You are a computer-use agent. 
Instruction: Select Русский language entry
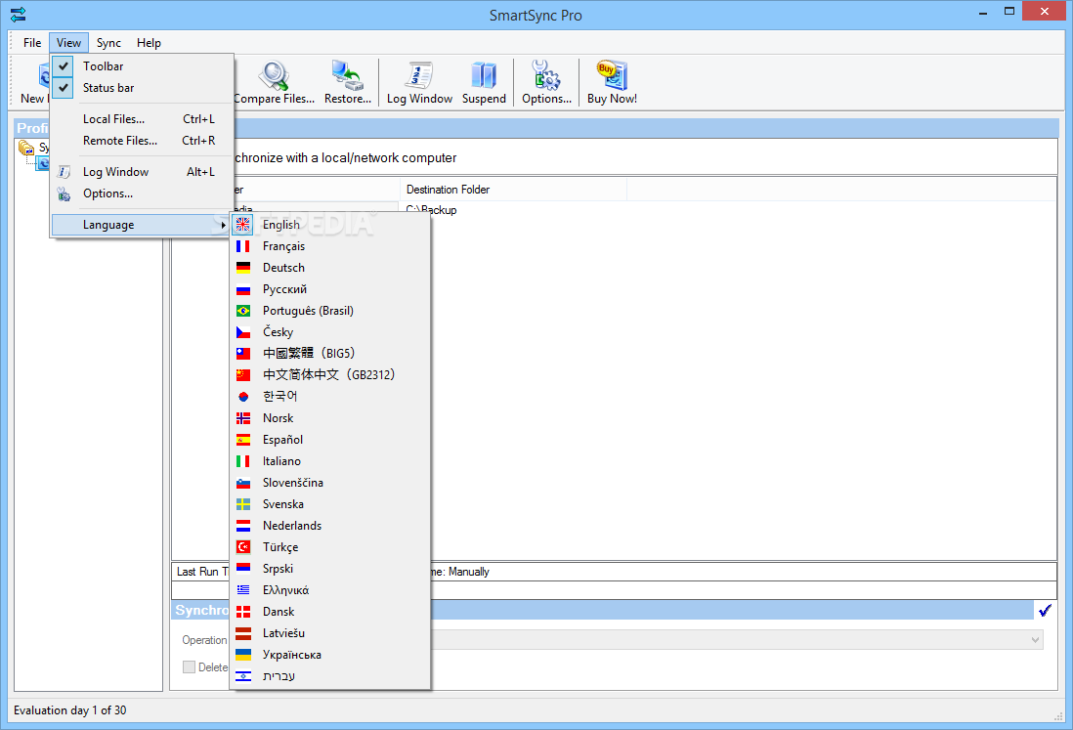click(x=330, y=288)
